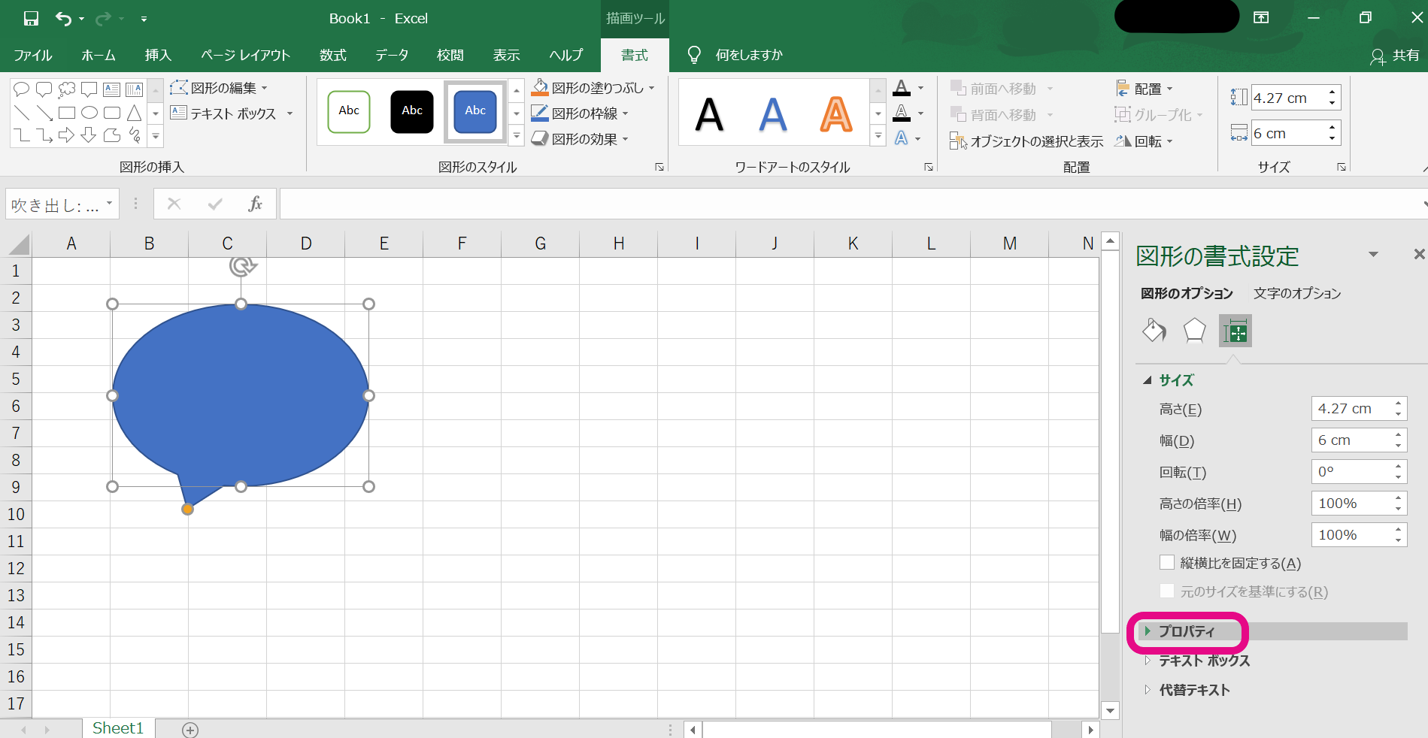Click the Undo arrow icon
Image resolution: width=1428 pixels, height=738 pixels.
click(x=64, y=19)
